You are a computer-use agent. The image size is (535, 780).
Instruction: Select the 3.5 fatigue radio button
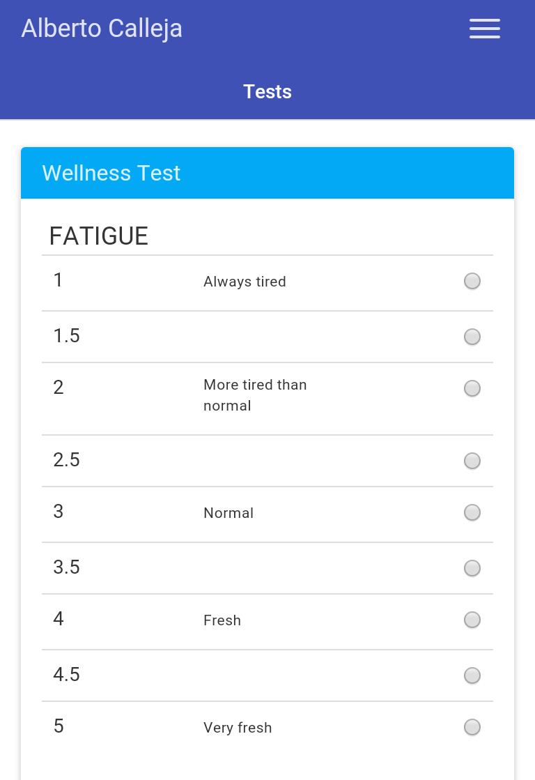click(x=472, y=568)
